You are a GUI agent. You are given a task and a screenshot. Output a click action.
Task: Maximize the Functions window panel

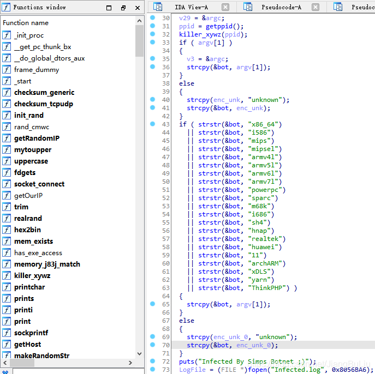(109, 8)
